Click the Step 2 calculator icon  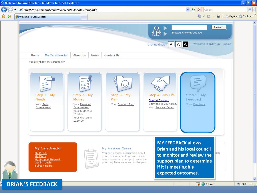click(85, 83)
